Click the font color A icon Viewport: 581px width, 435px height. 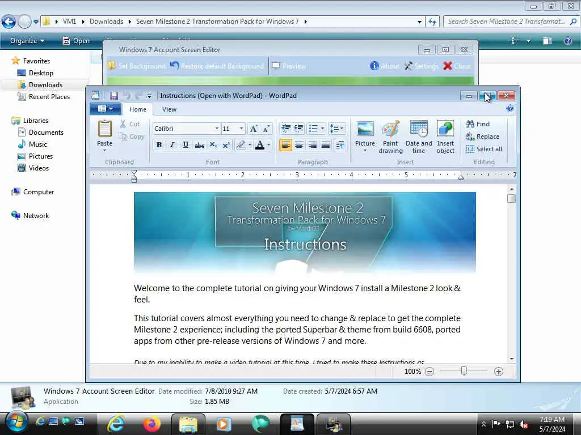coord(260,144)
